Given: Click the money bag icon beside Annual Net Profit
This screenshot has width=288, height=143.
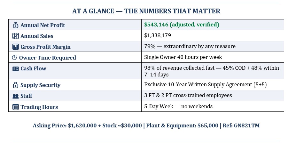Looking at the screenshot, I should [15, 25].
